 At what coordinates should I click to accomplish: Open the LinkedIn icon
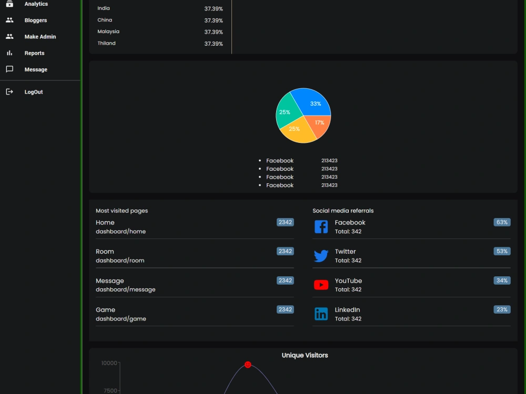321,314
